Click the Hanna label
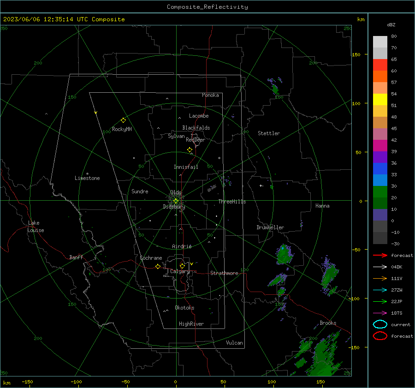Image resolution: width=415 pixels, height=388 pixels. [322, 206]
